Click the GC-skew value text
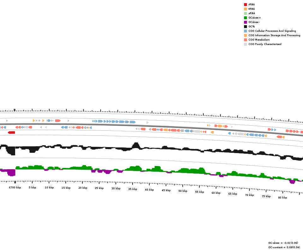Viewport: 303px width, 252px height. point(283,243)
